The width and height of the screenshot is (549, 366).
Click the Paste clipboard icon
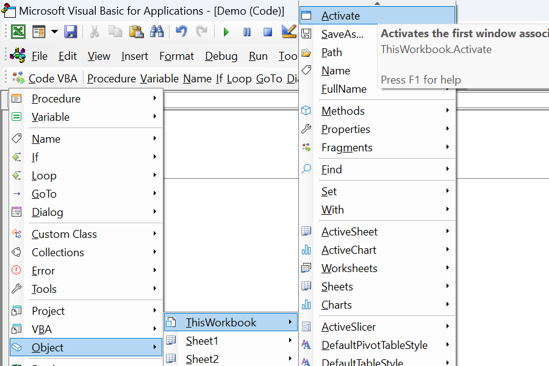136,32
